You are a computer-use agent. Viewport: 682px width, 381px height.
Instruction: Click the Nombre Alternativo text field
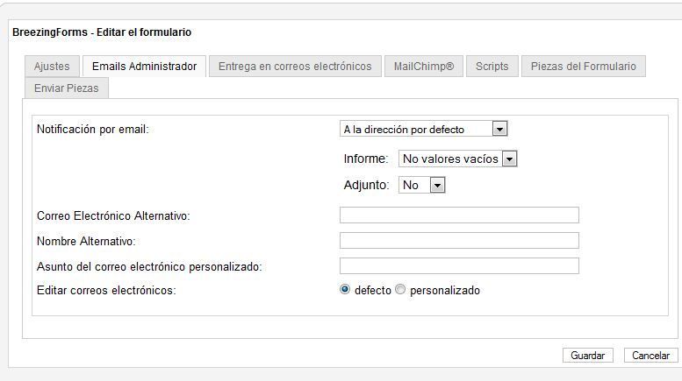(x=459, y=240)
